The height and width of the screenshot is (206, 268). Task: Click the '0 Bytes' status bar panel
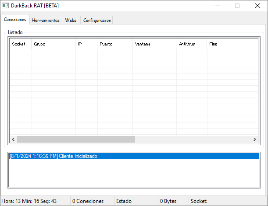pyautogui.click(x=172, y=201)
